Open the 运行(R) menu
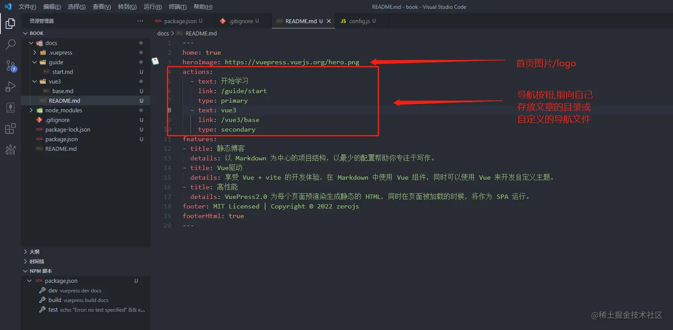Viewport: 673px width, 330px height. 153,7
